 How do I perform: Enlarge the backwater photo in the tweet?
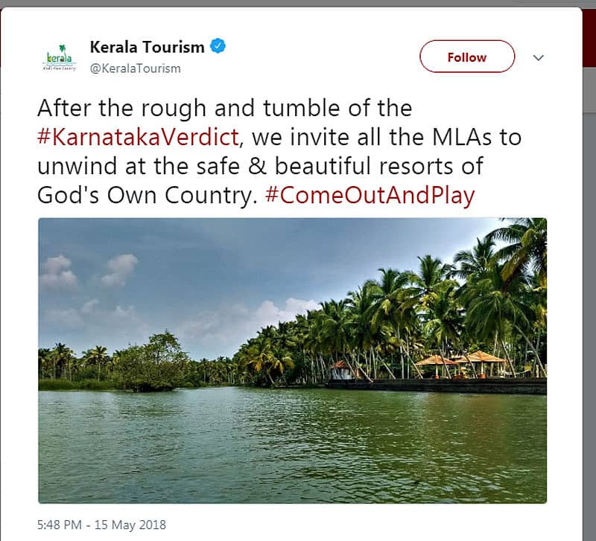(292, 360)
